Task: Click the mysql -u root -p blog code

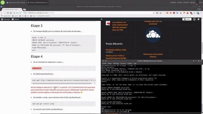Action: tap(39, 37)
